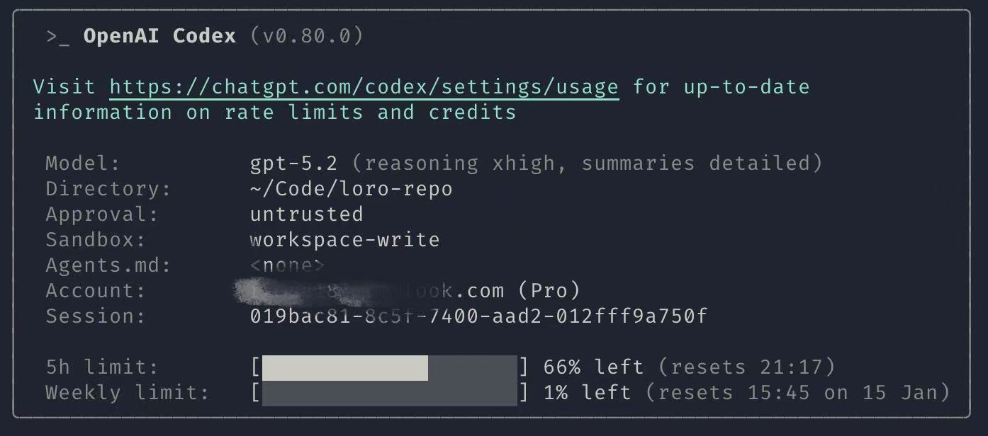Click the Model label
The image size is (988, 436).
[83, 163]
